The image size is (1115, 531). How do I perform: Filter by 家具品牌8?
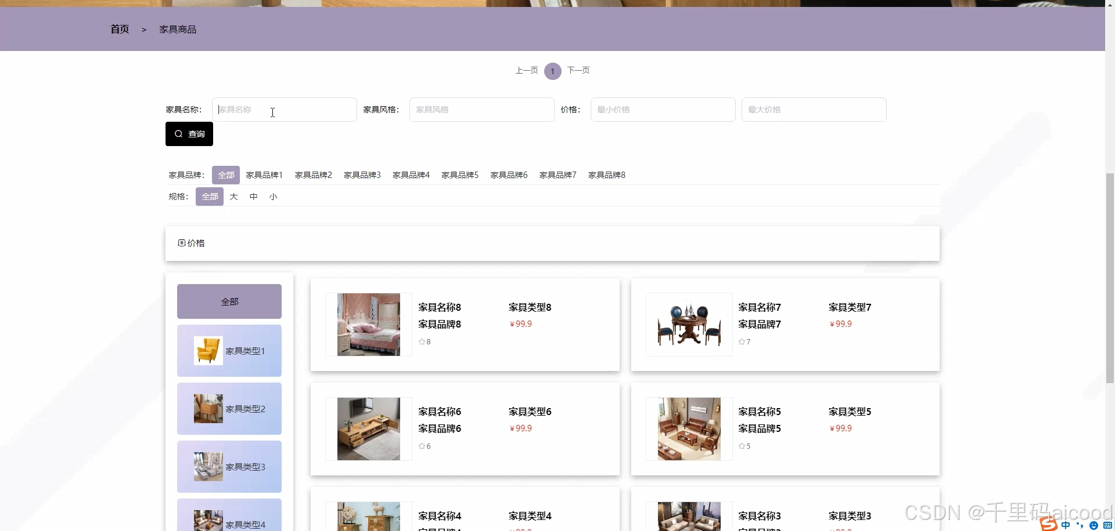(x=607, y=175)
